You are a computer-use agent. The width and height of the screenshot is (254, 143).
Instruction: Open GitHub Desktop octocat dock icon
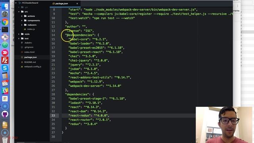click(5, 114)
